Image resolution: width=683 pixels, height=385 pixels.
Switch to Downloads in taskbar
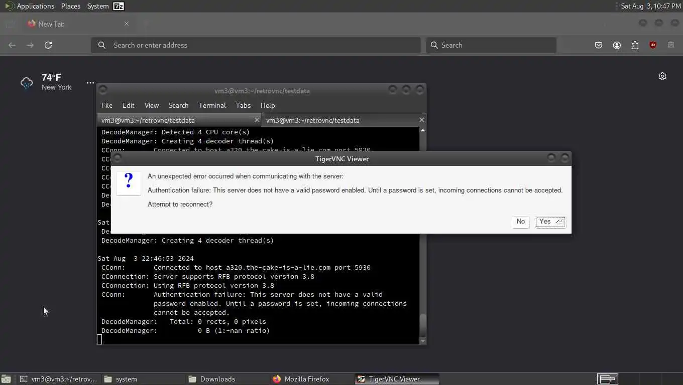tap(227, 379)
